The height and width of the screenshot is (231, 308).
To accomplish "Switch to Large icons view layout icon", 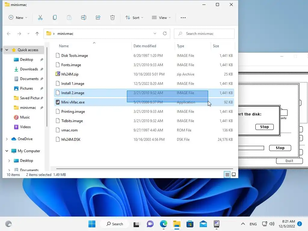I will pos(234,174).
